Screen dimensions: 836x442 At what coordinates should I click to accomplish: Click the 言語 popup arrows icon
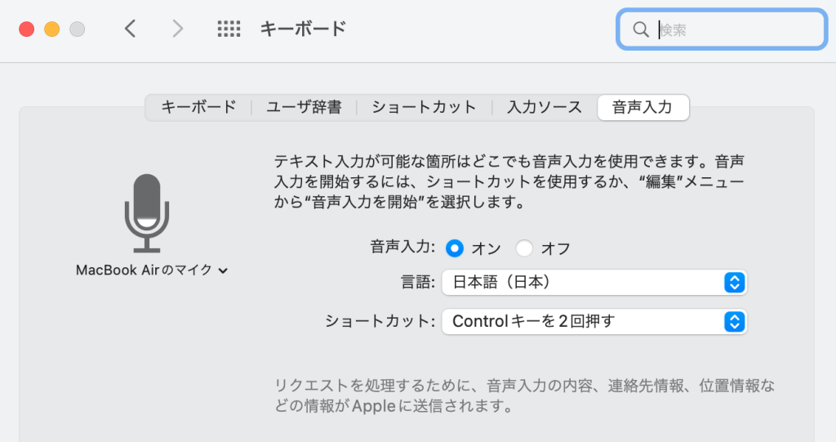(x=734, y=283)
